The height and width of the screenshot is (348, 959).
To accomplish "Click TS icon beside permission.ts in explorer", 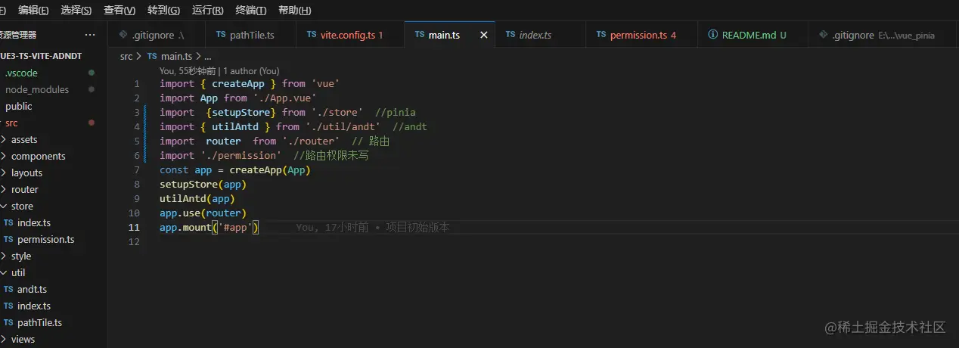I will (8, 239).
